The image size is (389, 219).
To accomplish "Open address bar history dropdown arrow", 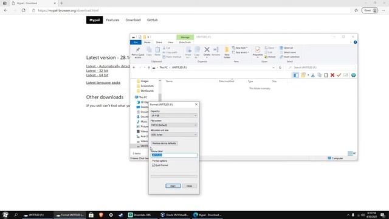I will coord(274,68).
